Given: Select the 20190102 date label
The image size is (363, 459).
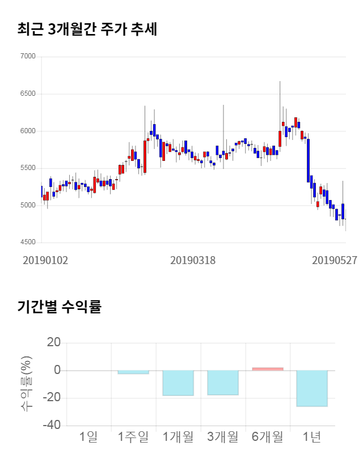Looking at the screenshot, I should (x=45, y=261).
